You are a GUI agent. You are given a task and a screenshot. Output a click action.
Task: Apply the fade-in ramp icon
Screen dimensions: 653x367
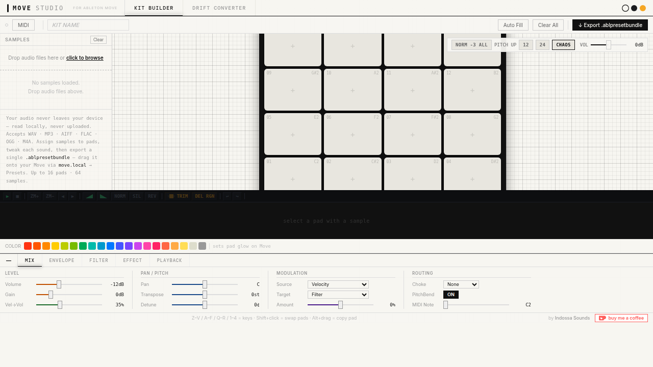(89, 196)
